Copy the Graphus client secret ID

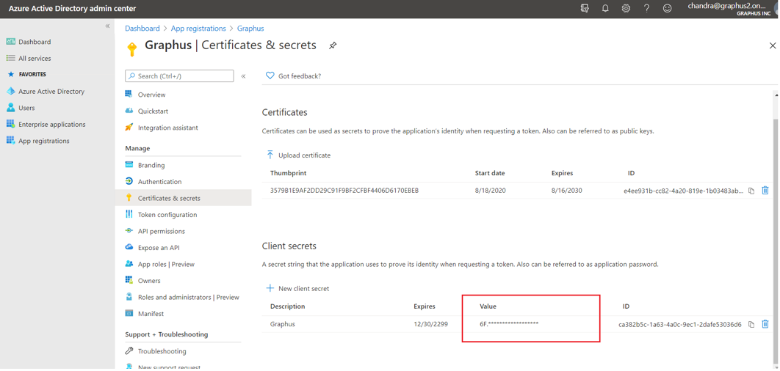[751, 324]
